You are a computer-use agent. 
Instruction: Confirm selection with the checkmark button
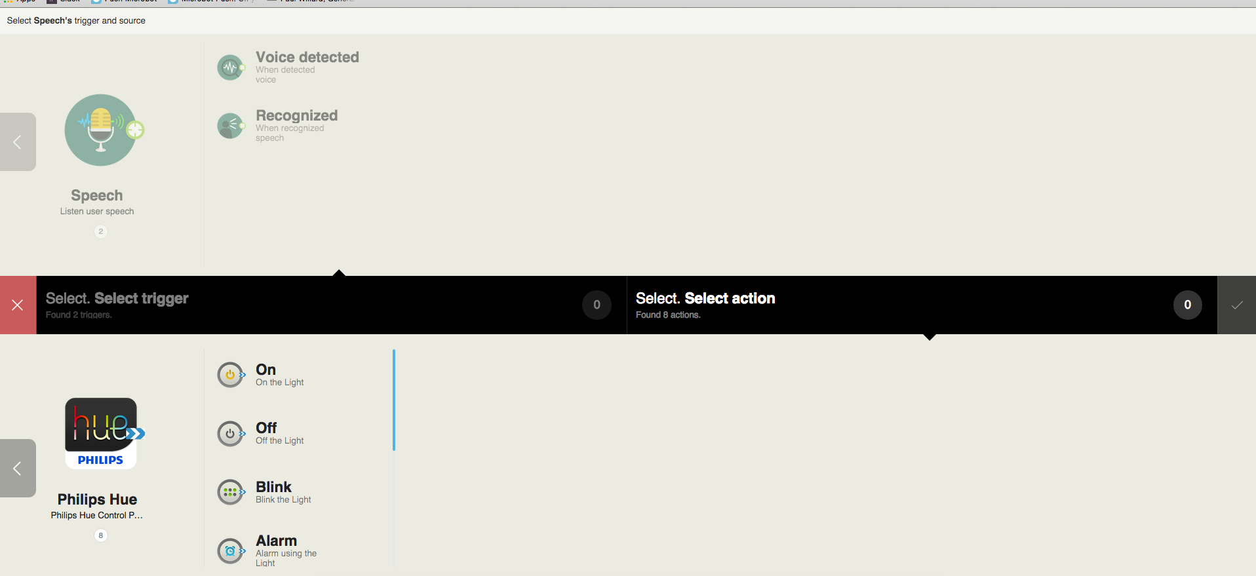tap(1237, 305)
